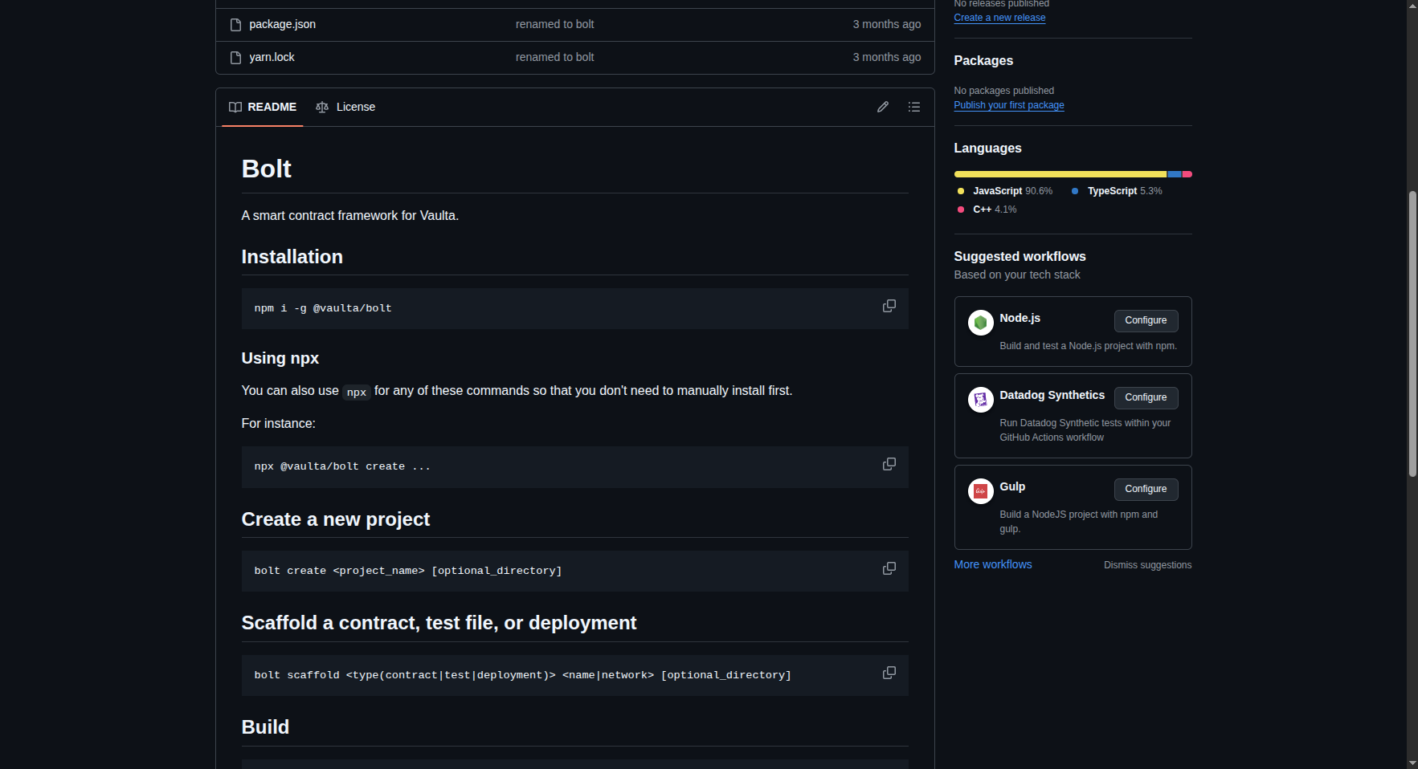Copy the npm install command
This screenshot has height=769, width=1418.
click(889, 306)
